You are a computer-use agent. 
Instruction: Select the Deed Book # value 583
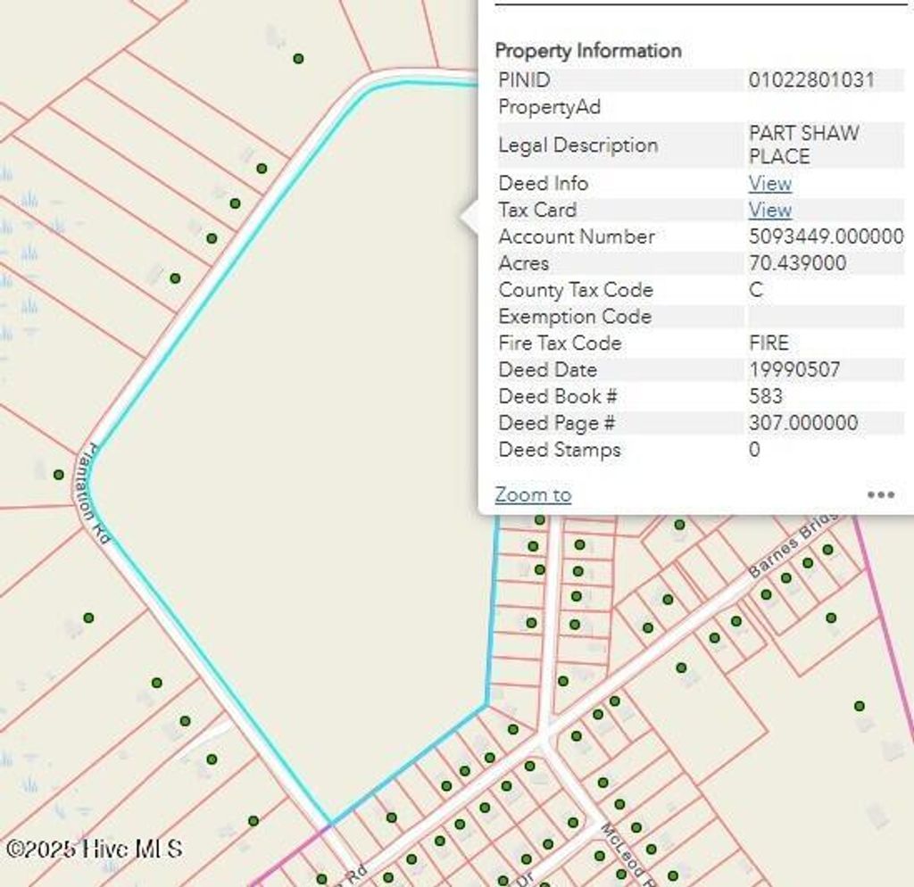pos(764,396)
